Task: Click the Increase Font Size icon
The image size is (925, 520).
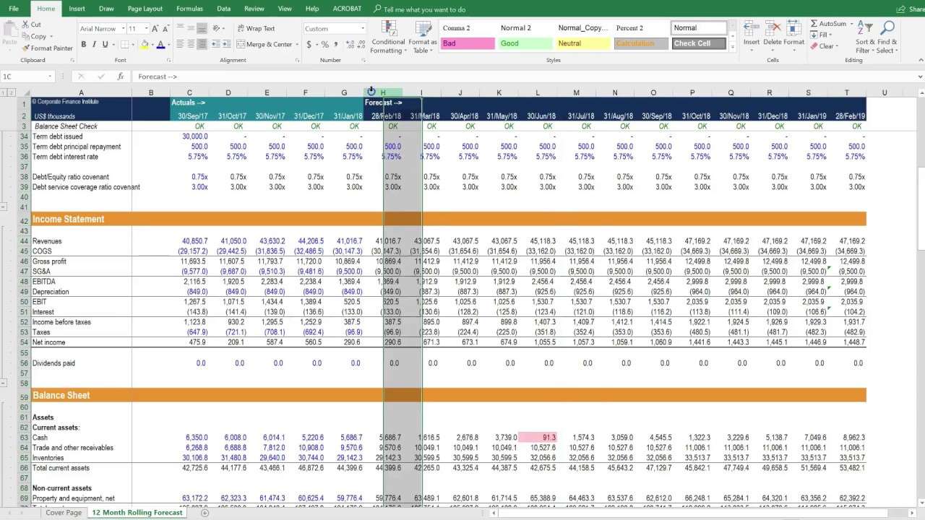Action: (x=155, y=29)
